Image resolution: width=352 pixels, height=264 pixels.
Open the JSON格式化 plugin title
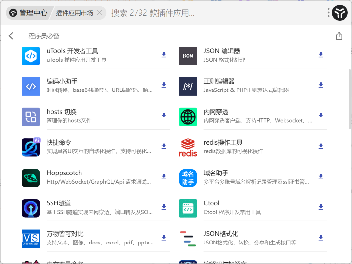point(221,234)
